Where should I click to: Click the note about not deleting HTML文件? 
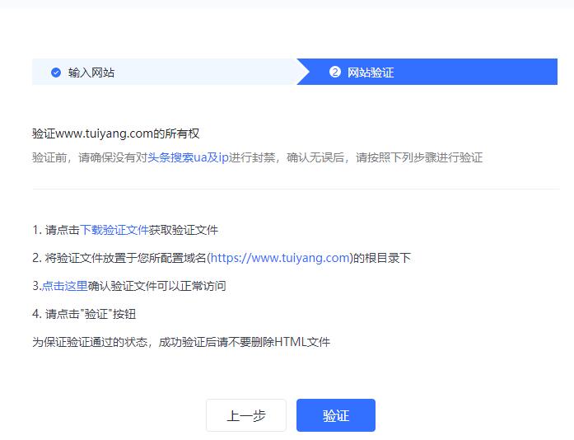(181, 342)
